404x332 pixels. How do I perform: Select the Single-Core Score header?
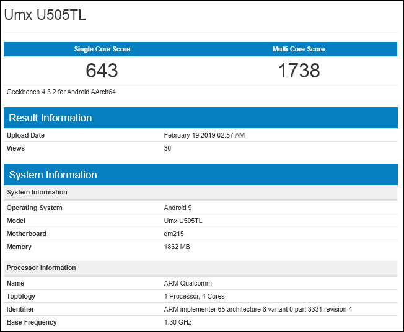click(x=102, y=49)
